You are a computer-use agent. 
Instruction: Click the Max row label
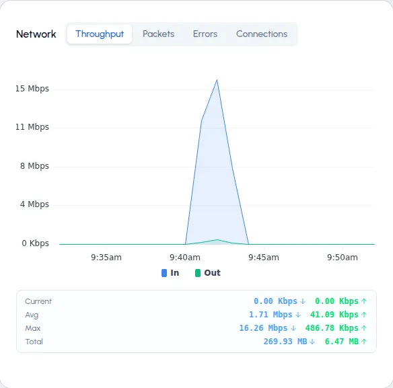pyautogui.click(x=32, y=328)
